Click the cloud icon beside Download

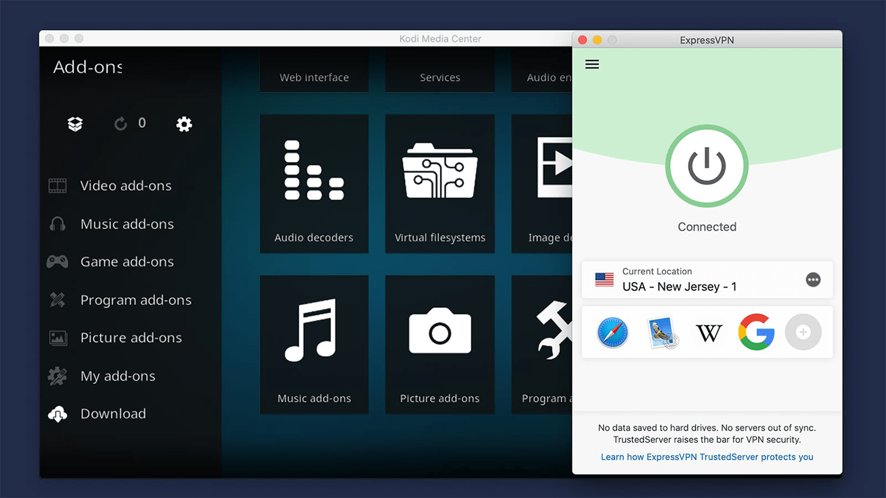point(58,414)
